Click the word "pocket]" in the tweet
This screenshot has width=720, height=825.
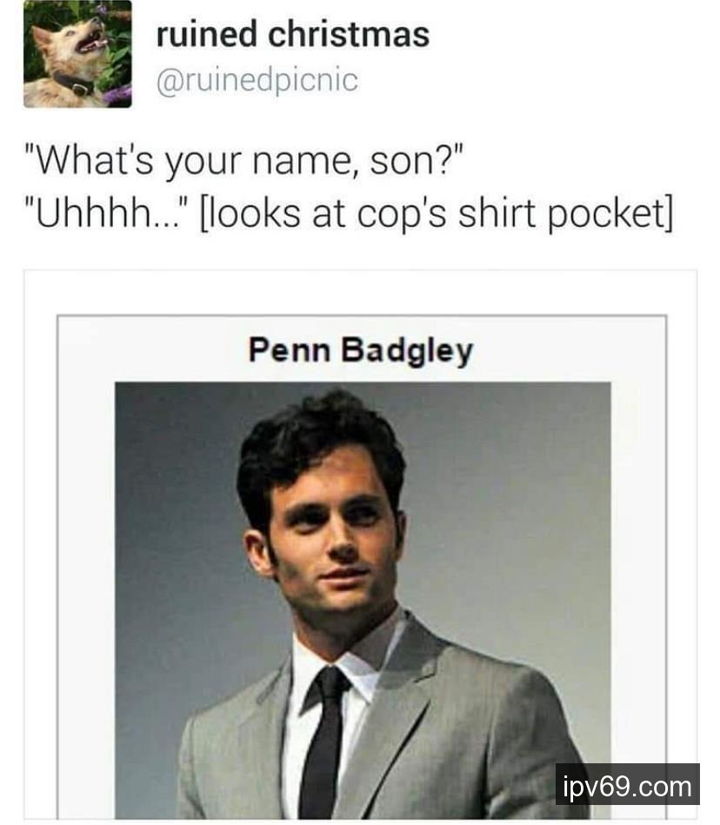610,215
